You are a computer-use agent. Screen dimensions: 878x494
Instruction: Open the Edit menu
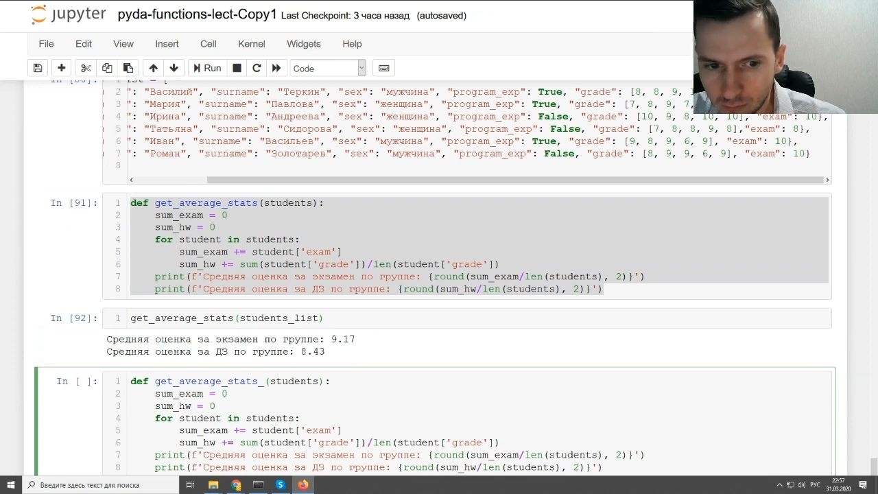tap(84, 44)
